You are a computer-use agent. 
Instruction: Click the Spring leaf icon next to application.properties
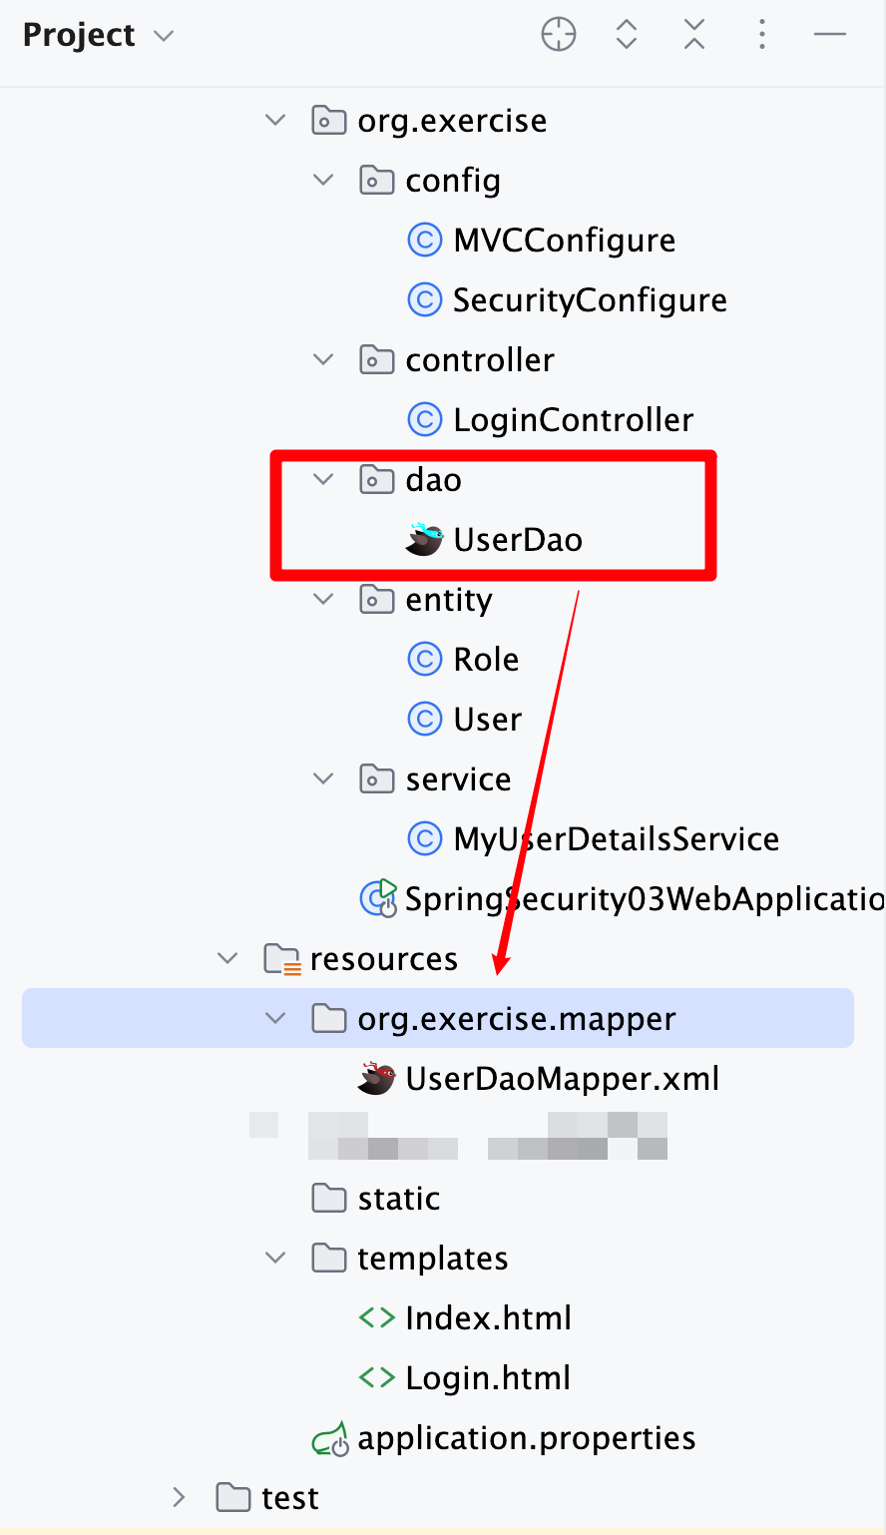click(329, 1437)
